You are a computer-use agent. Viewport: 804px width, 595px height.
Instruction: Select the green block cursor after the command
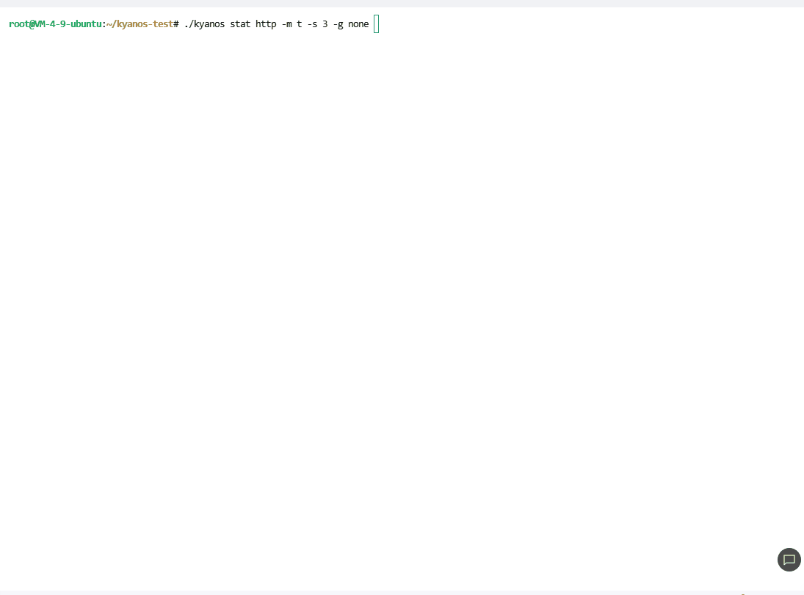click(x=375, y=24)
